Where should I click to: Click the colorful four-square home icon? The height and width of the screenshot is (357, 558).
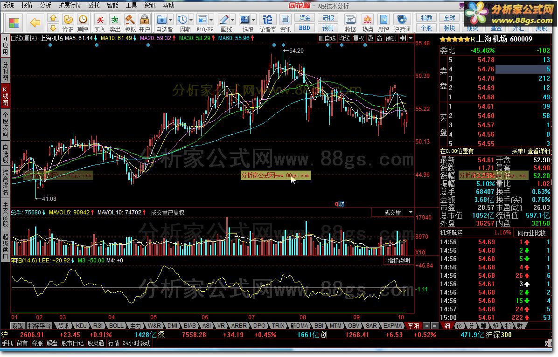click(14, 23)
